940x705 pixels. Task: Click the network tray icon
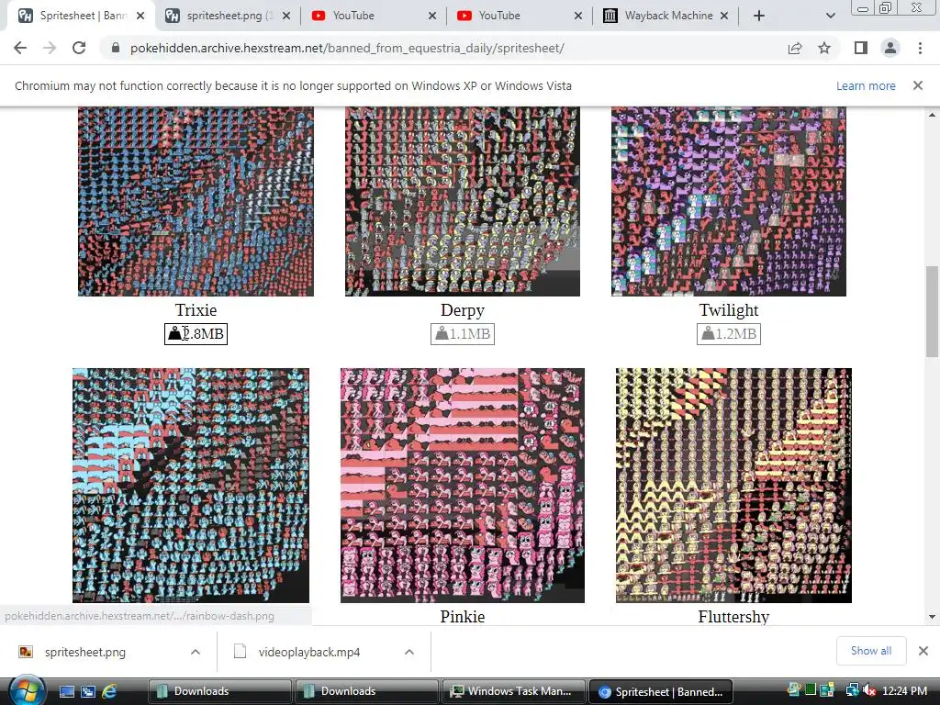pyautogui.click(x=852, y=690)
